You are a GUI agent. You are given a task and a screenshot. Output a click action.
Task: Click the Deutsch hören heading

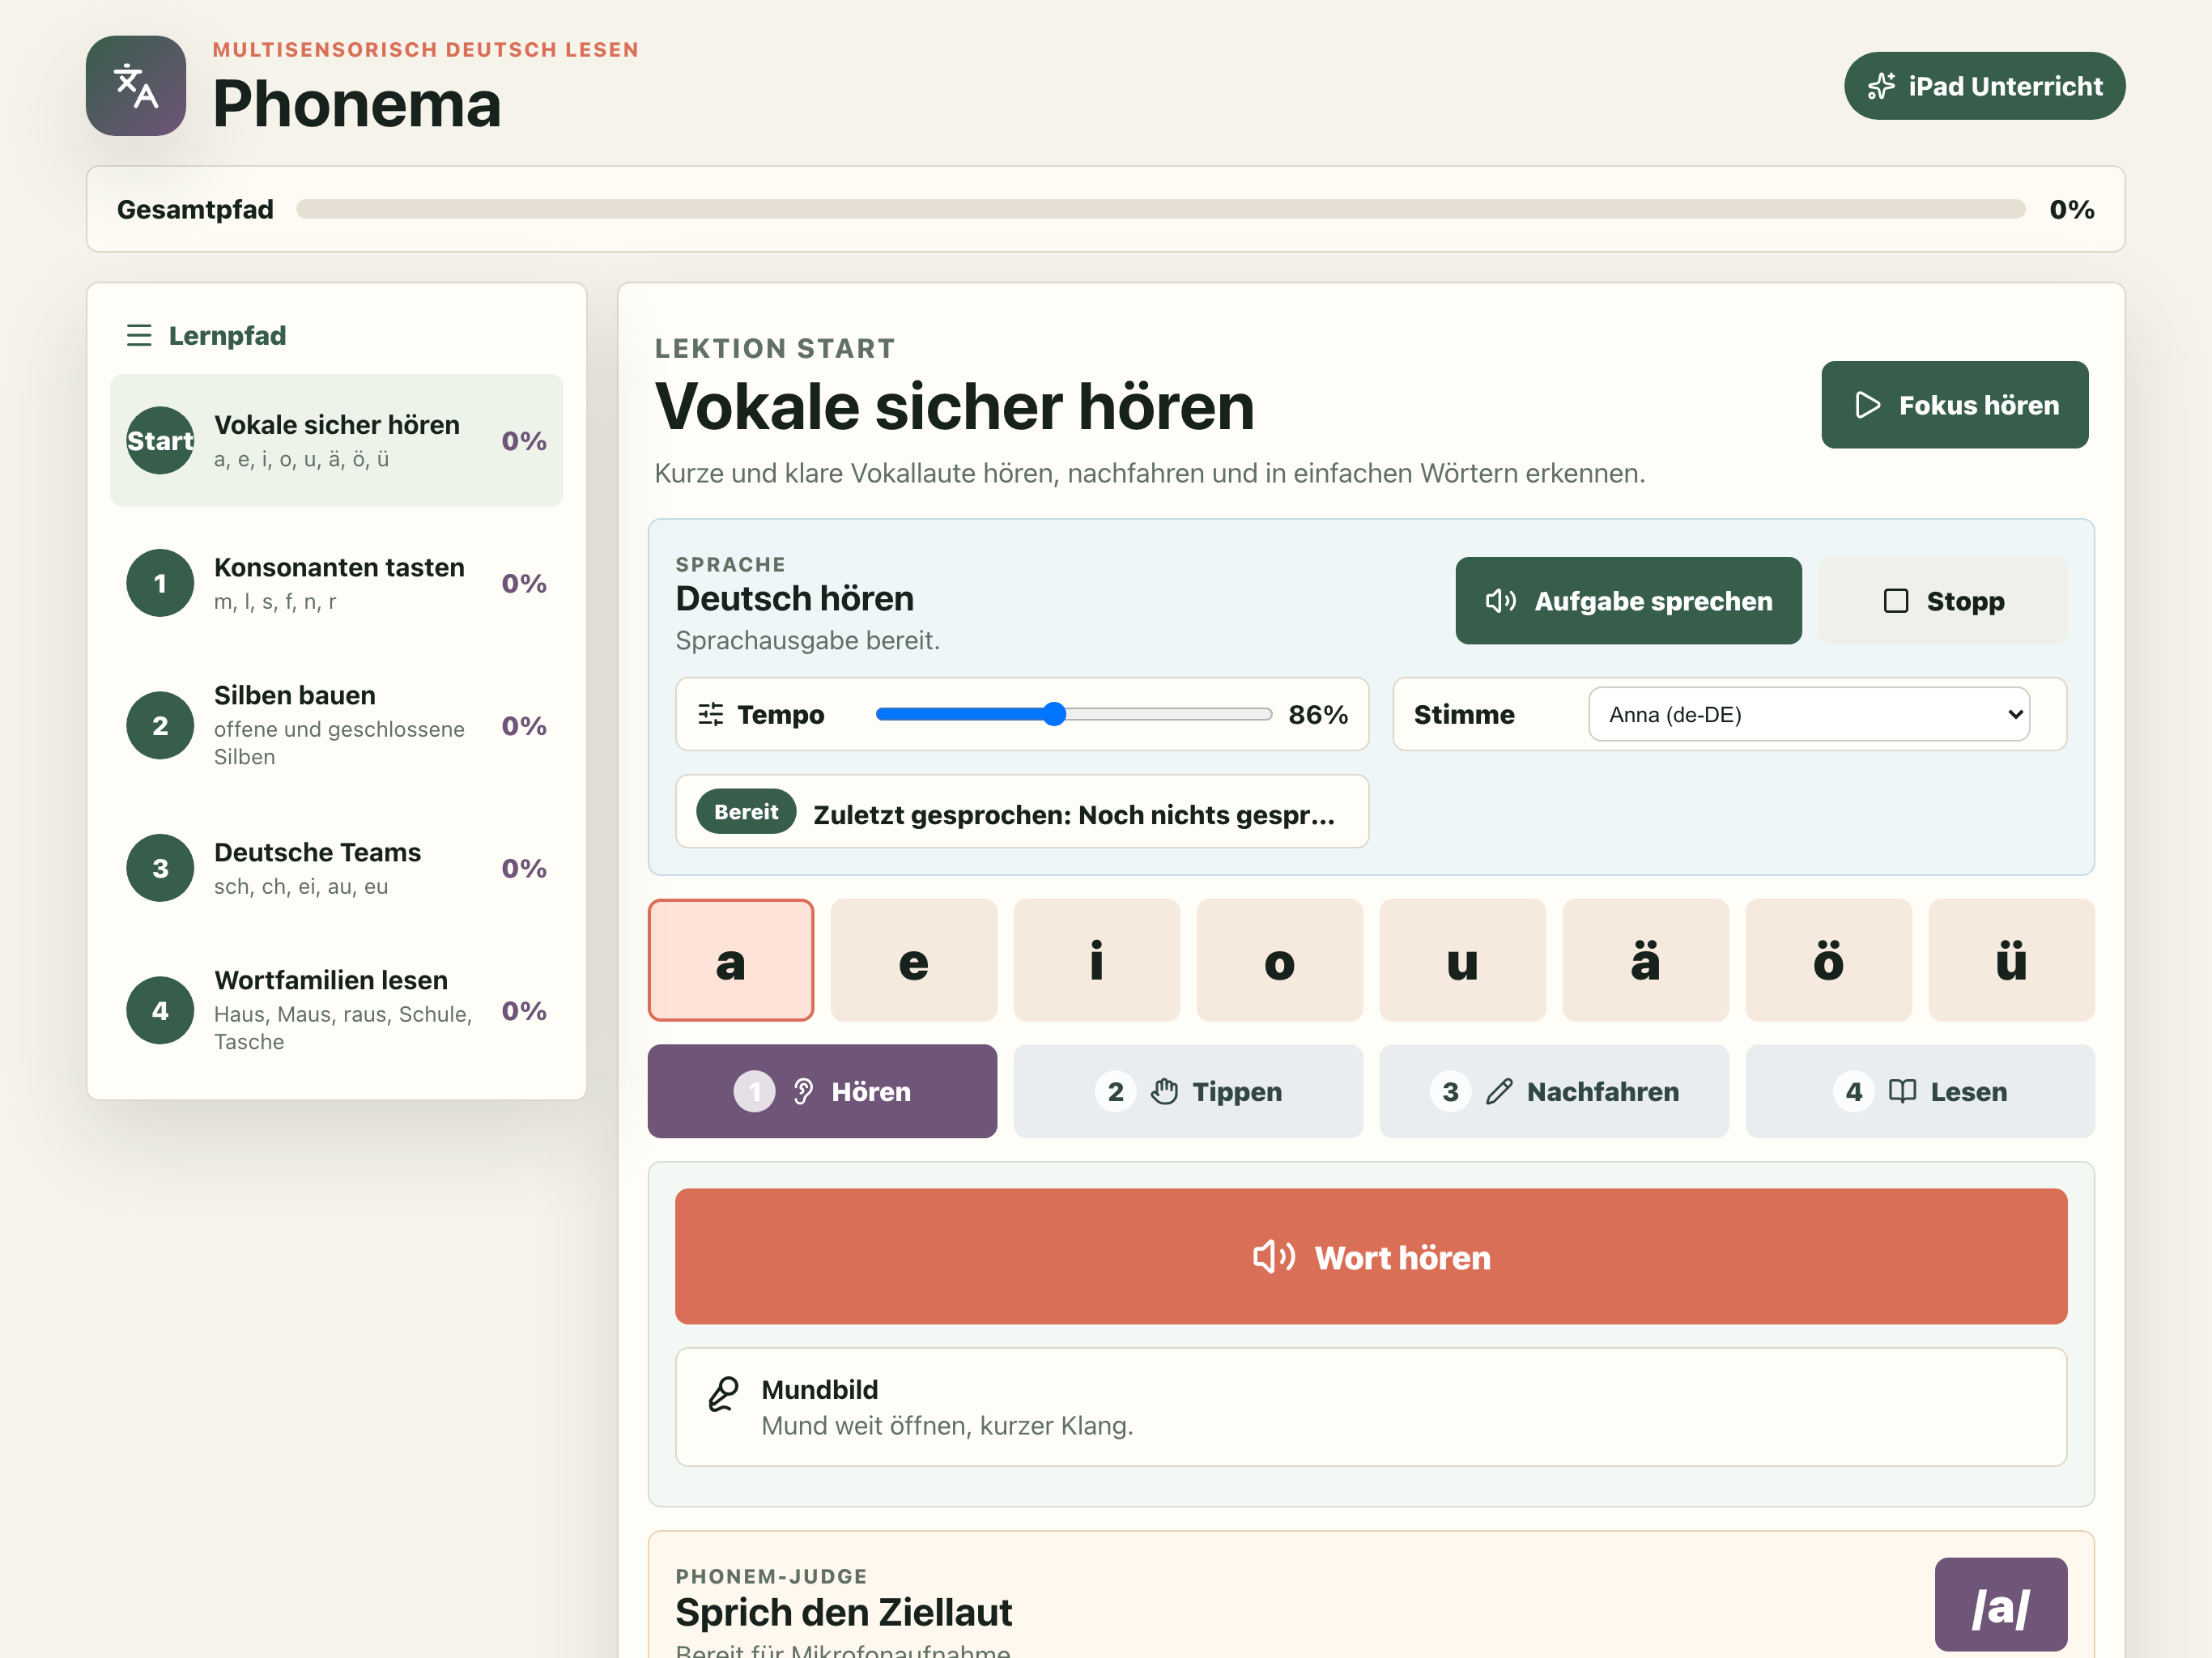click(x=795, y=598)
